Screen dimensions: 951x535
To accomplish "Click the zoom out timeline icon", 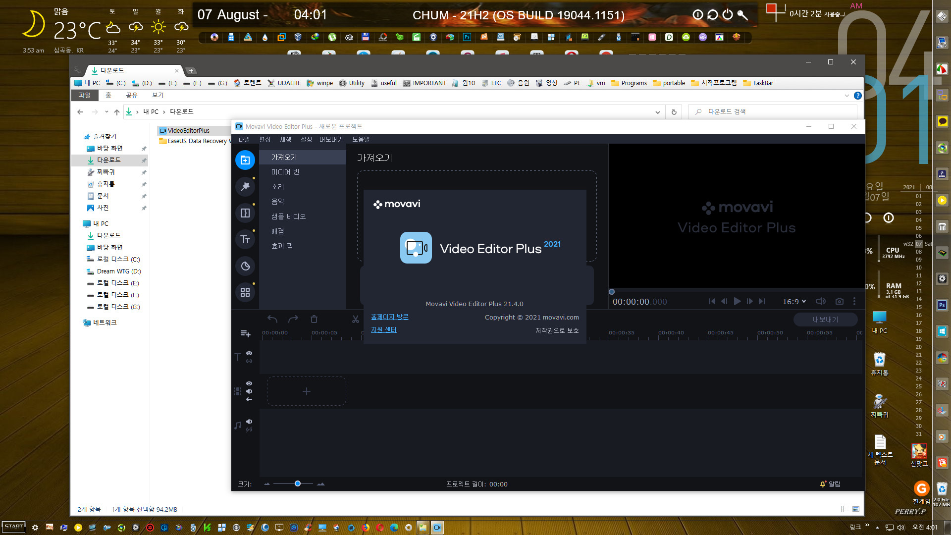I will pyautogui.click(x=267, y=484).
